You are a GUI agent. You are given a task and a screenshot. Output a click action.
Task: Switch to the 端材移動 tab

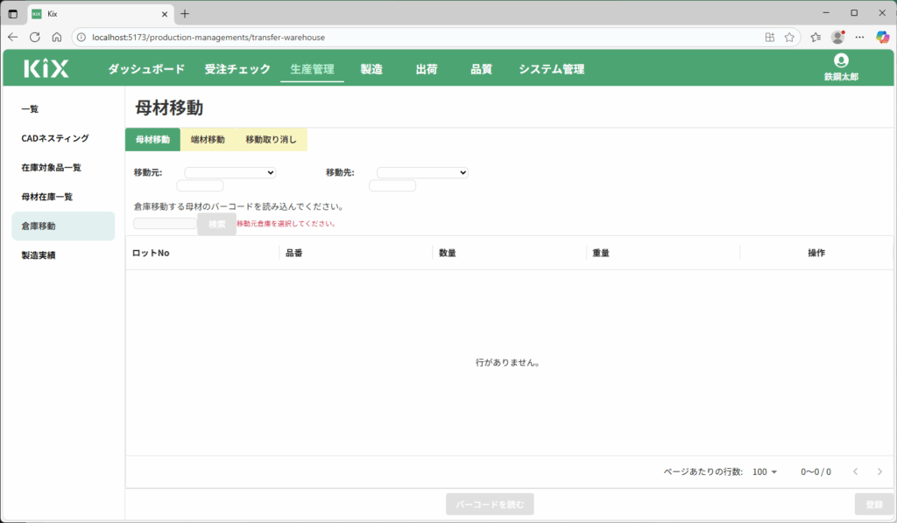click(208, 140)
